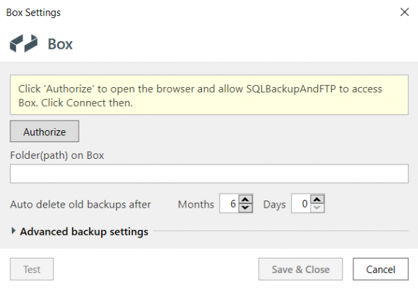Select the Days number field

pos(301,204)
